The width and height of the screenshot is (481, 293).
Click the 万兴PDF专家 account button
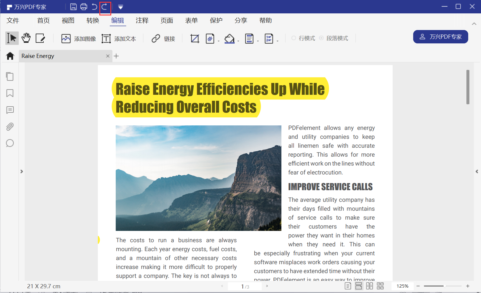(440, 37)
